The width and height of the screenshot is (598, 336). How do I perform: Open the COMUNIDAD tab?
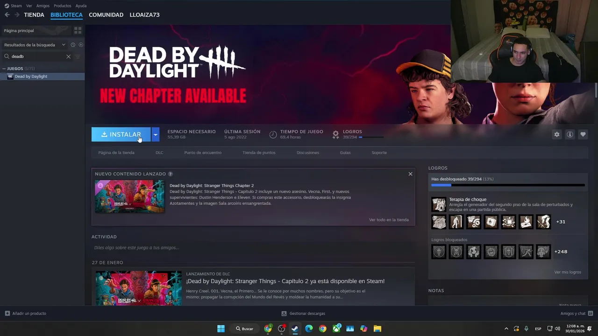(x=106, y=15)
